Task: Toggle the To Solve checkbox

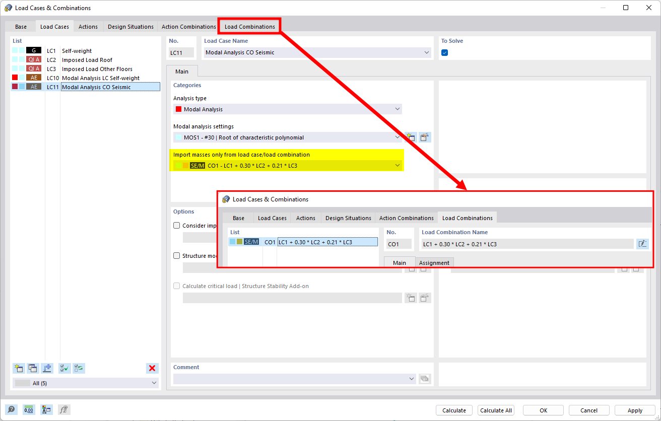Action: (444, 52)
